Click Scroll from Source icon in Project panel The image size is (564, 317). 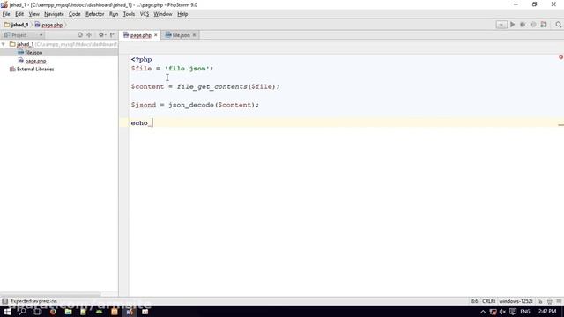click(x=80, y=35)
